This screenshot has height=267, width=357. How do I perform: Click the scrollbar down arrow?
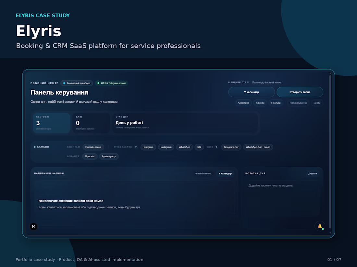pos(330,233)
